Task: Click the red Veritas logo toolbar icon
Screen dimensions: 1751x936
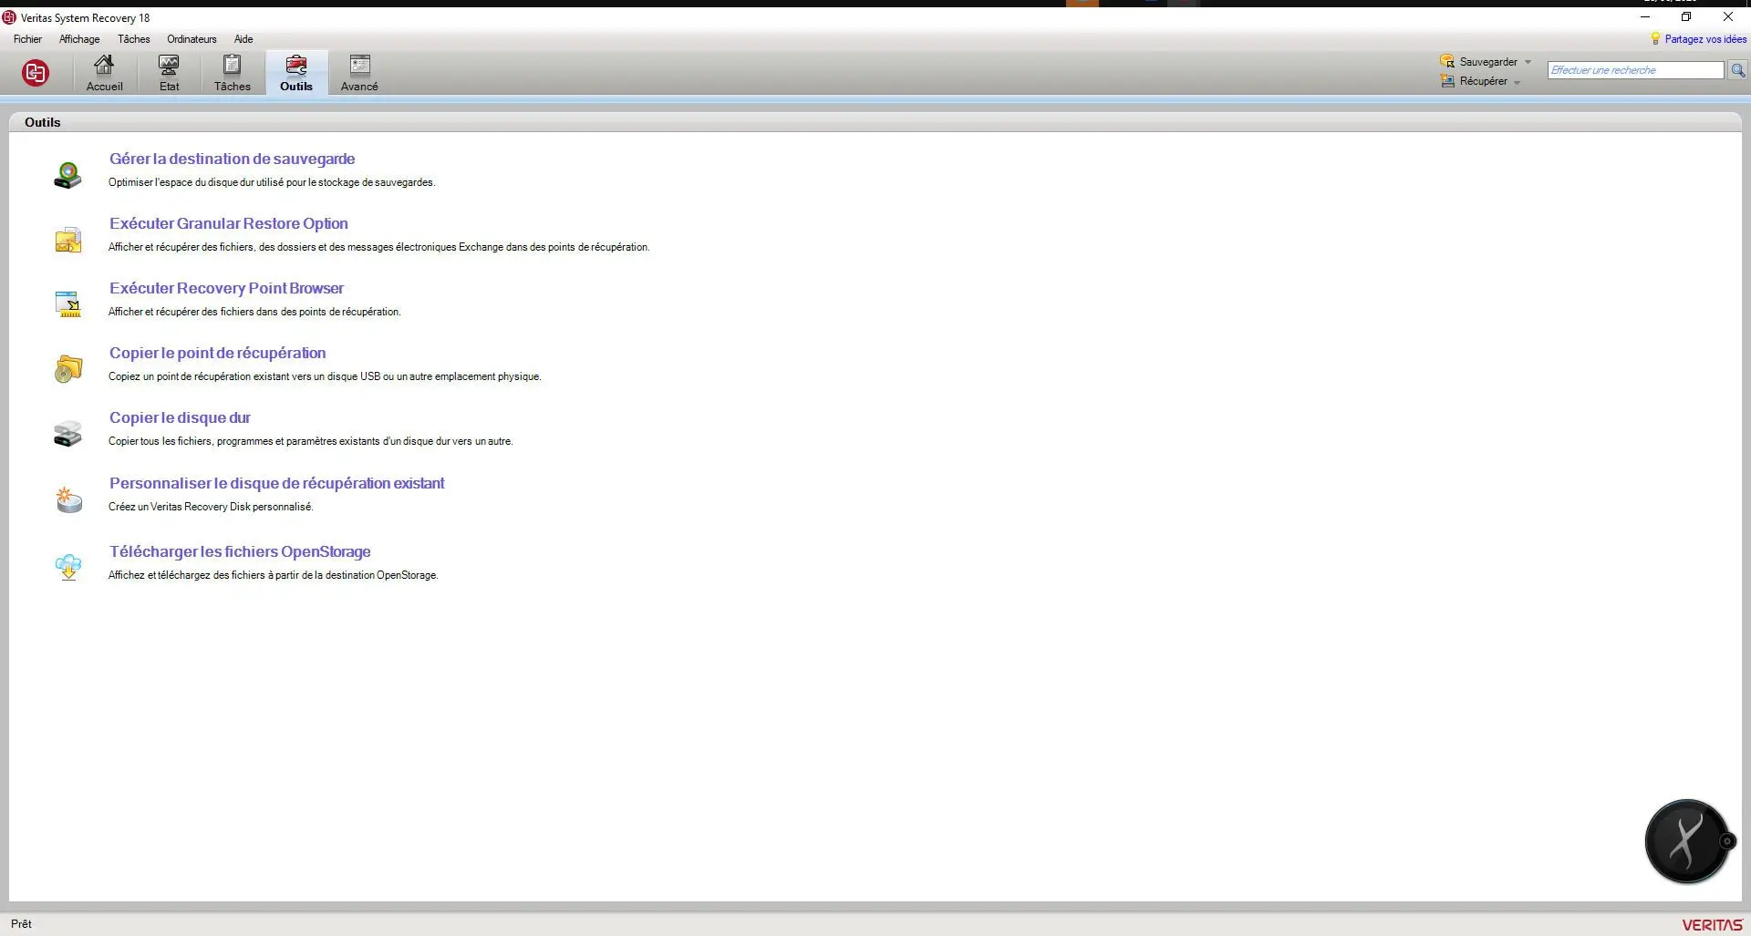Action: 36,73
